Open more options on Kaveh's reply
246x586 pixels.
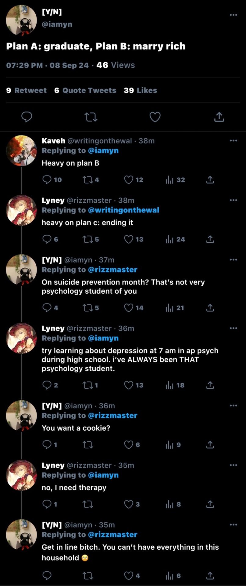233,141
